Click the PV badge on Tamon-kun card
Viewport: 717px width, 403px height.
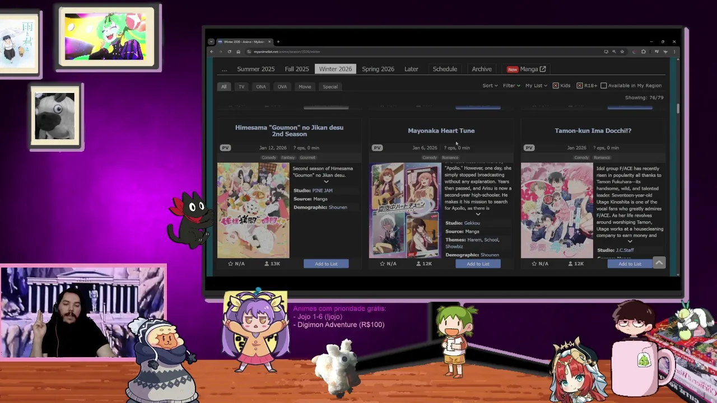click(x=529, y=148)
